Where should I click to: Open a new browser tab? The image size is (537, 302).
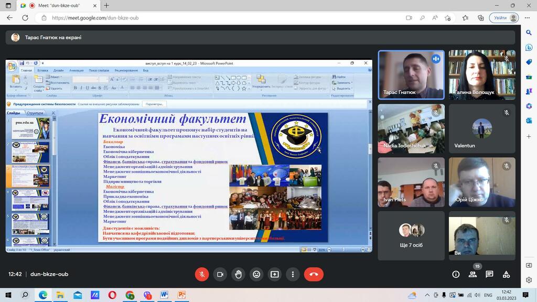click(x=106, y=5)
